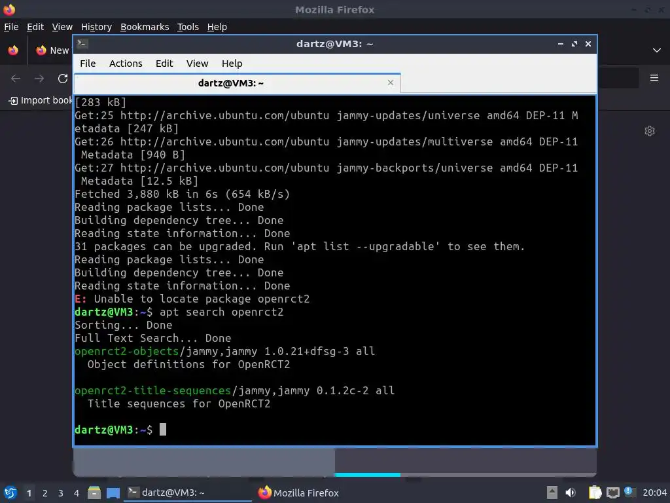This screenshot has width=670, height=503.
Task: Activate Mozilla Firefox taskbar entry
Action: click(x=299, y=493)
